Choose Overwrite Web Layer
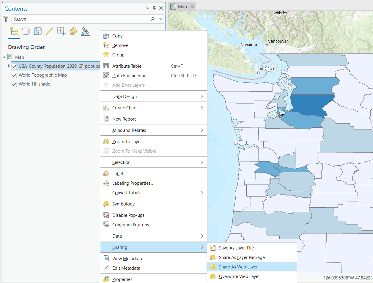 [252, 276]
